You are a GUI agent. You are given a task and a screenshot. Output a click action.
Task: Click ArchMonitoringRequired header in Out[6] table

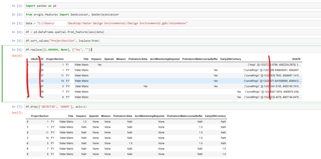click(165, 59)
